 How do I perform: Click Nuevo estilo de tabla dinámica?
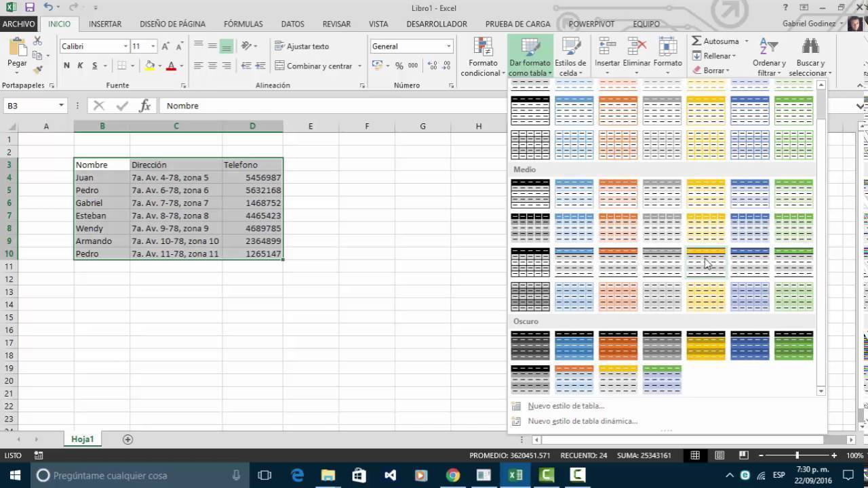(582, 421)
